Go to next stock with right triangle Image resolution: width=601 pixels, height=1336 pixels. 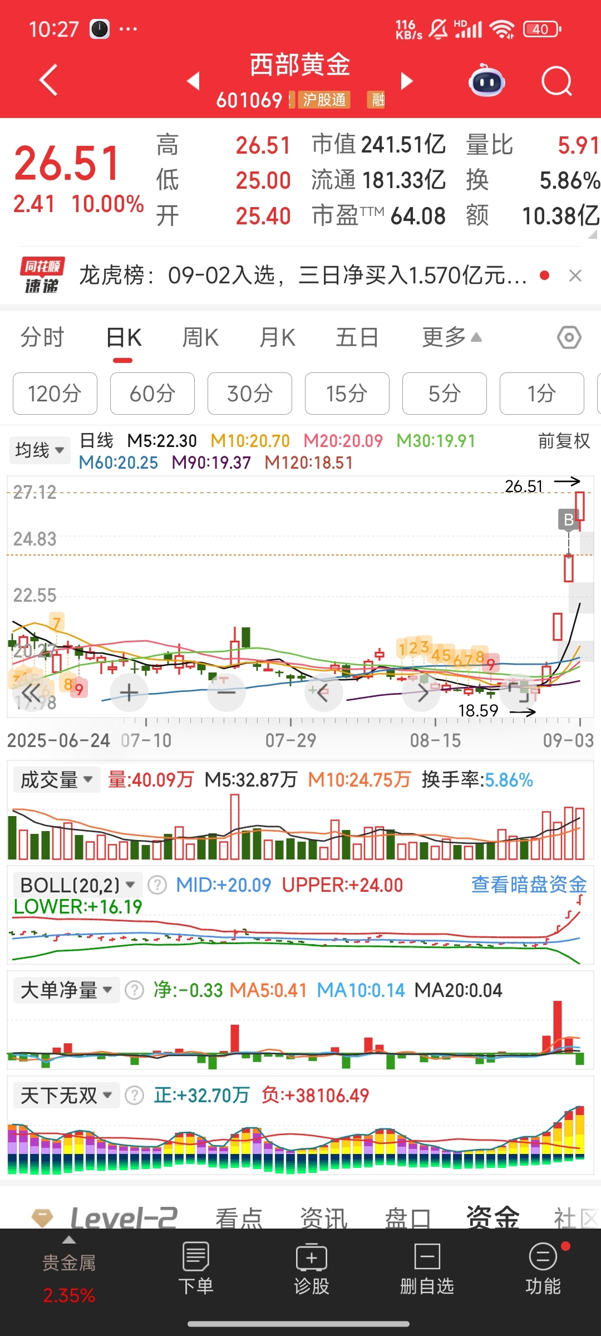[x=407, y=81]
